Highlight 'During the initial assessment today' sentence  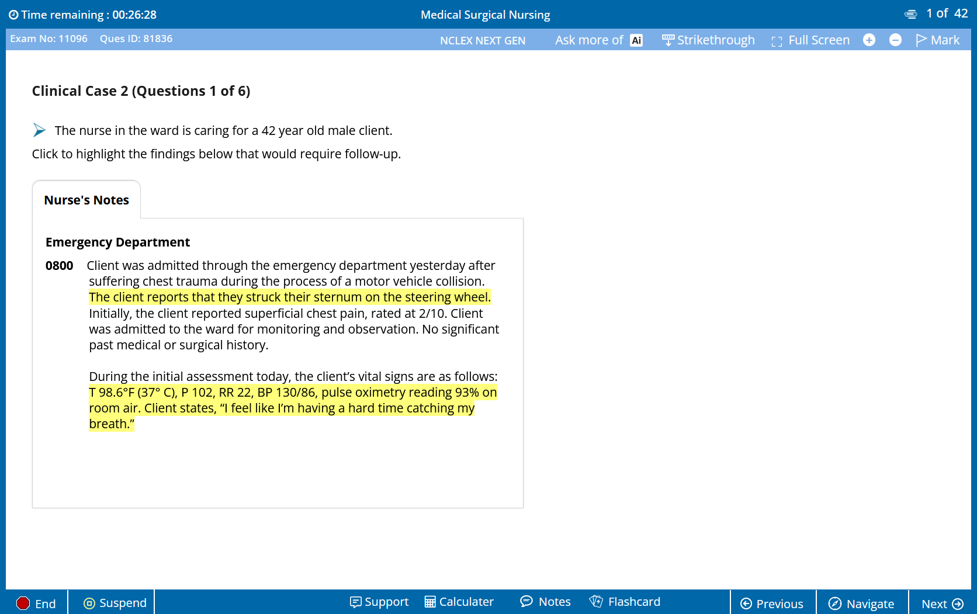293,377
